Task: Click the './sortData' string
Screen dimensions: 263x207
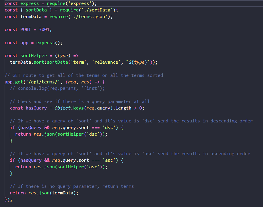Action: click(97, 10)
